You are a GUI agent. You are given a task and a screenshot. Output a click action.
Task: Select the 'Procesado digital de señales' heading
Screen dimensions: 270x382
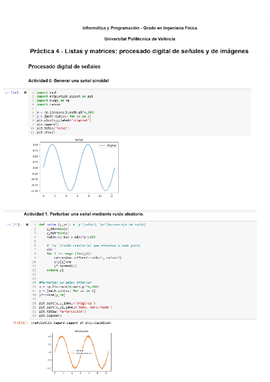pos(64,67)
